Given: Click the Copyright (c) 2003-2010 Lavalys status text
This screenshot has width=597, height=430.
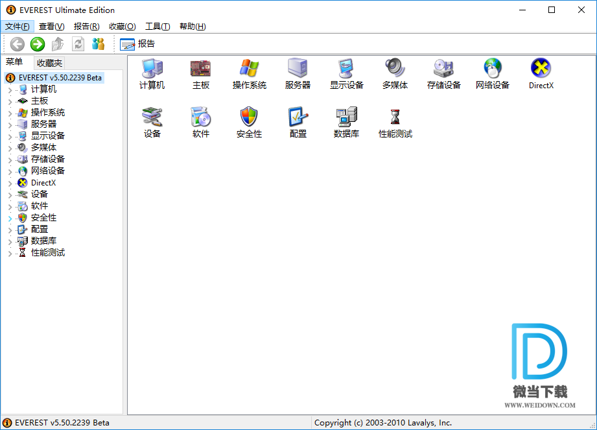Looking at the screenshot, I should [x=383, y=423].
